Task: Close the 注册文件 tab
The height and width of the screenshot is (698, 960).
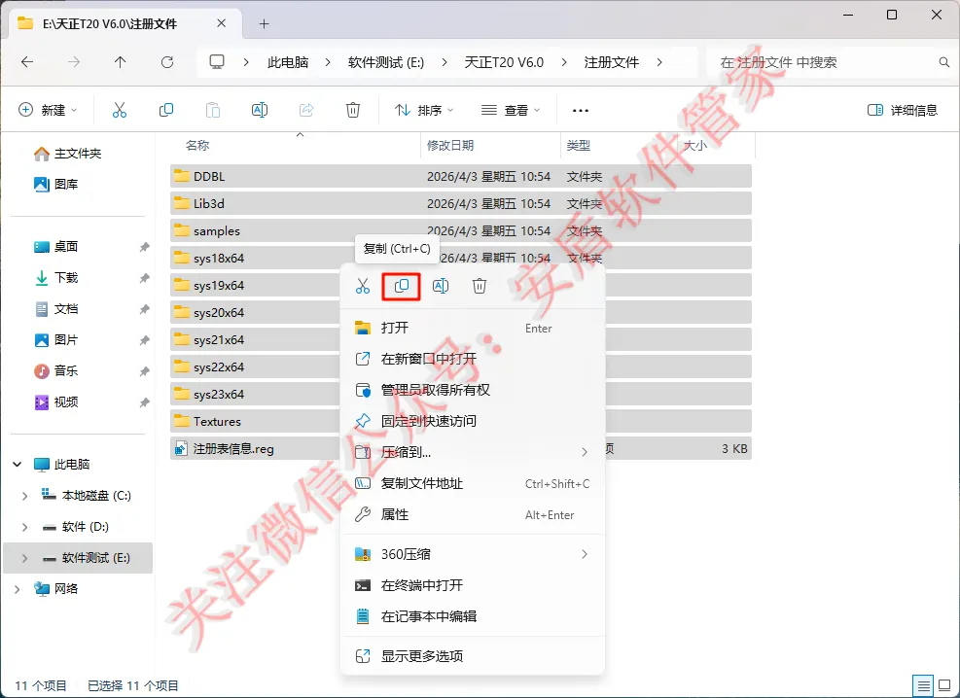Action: pyautogui.click(x=222, y=23)
